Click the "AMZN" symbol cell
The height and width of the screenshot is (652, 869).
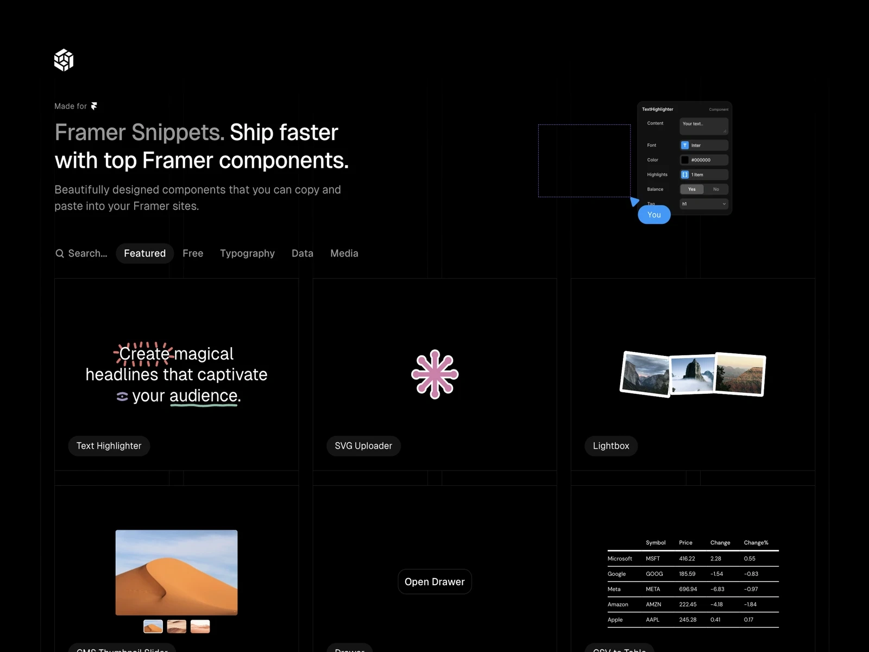click(x=653, y=604)
